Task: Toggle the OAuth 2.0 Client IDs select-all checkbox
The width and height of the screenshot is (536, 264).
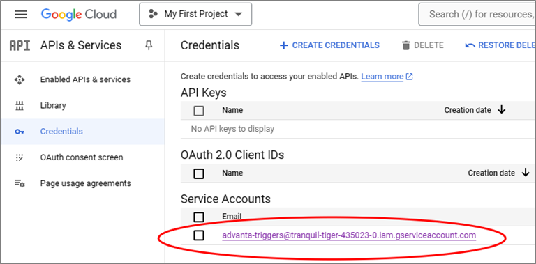Action: [x=199, y=173]
